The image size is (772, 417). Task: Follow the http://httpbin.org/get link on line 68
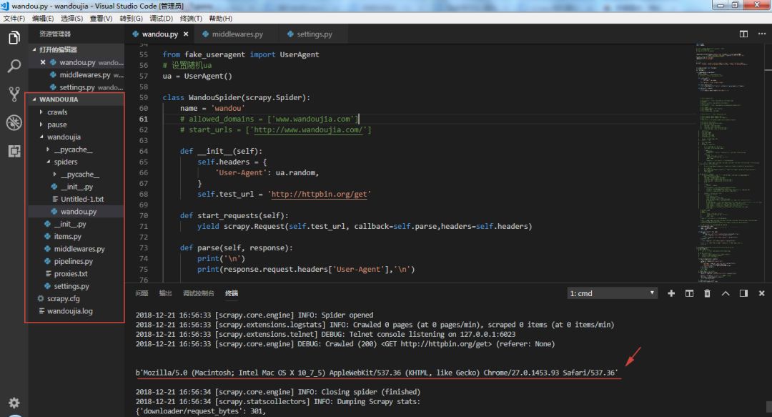pyautogui.click(x=319, y=195)
